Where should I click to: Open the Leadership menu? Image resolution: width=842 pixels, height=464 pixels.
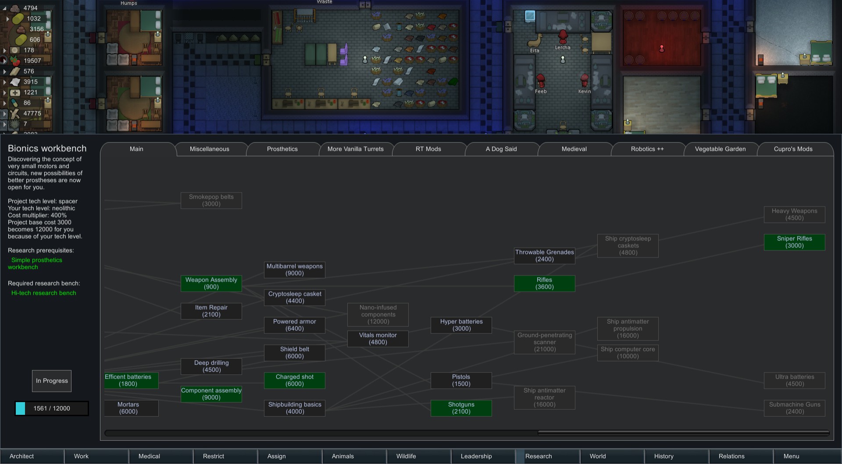pyautogui.click(x=483, y=456)
